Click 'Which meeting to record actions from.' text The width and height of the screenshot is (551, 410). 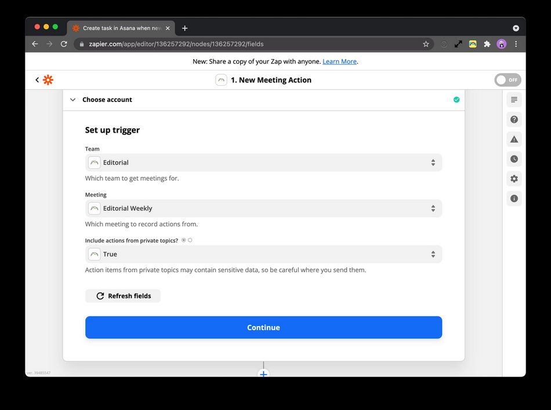(142, 224)
